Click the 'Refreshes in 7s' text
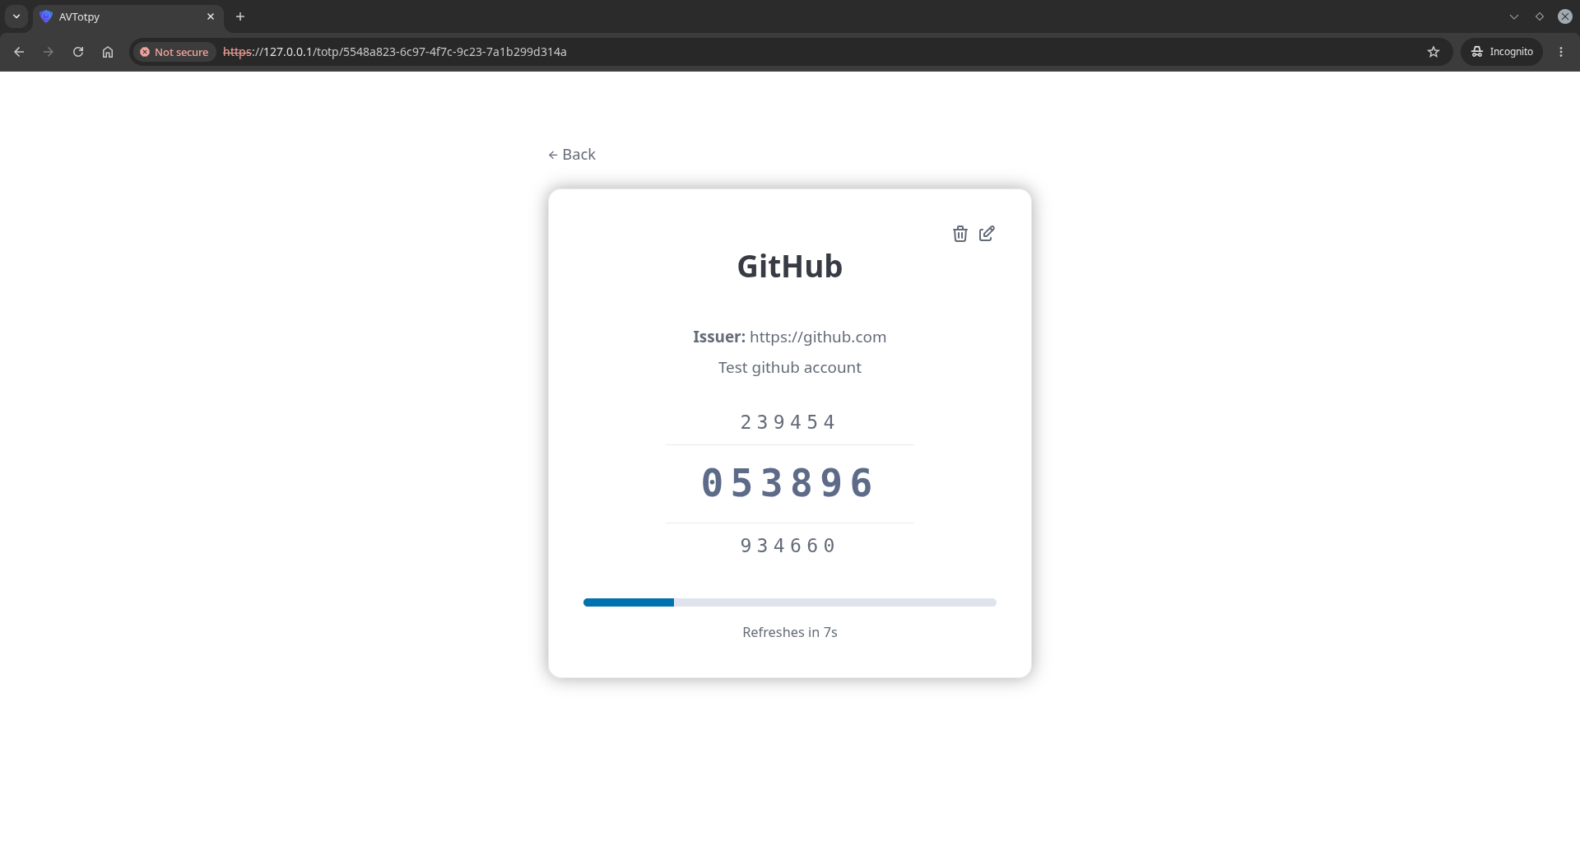Viewport: 1580px width, 851px height. point(790,632)
